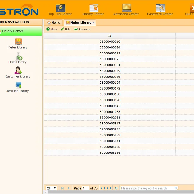Click the keyword search input field
Image resolution: width=194 pixels, height=194 pixels.
147,188
